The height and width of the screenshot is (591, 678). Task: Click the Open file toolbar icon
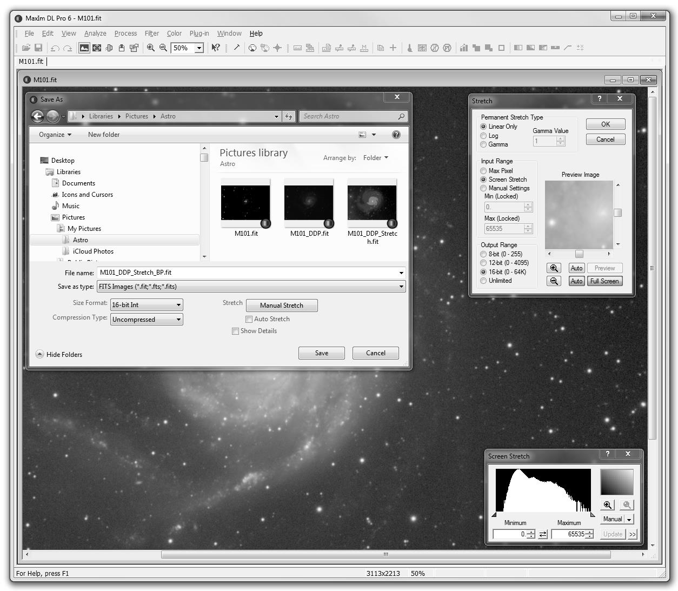click(26, 48)
